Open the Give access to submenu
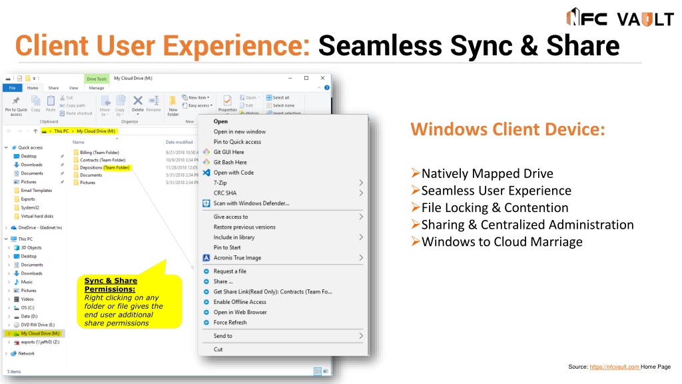The height and width of the screenshot is (384, 682). click(282, 217)
